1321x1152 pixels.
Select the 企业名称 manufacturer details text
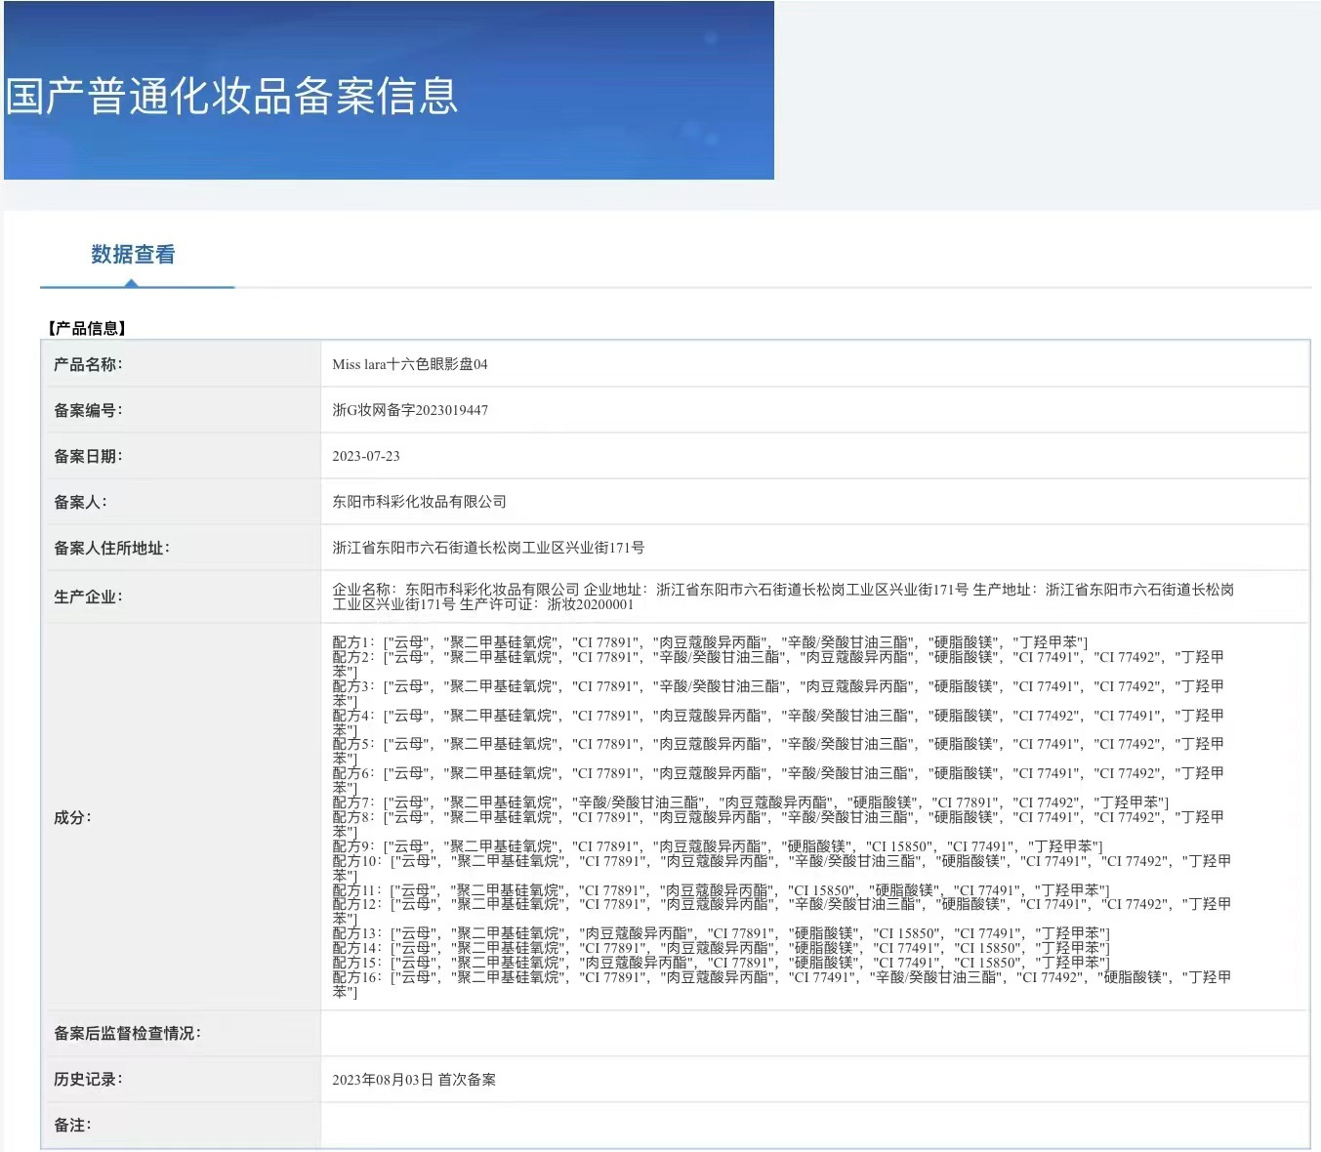(x=783, y=597)
